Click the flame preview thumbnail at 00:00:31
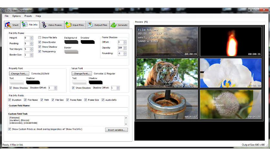This screenshot has height=156, width=270. pos(231,41)
